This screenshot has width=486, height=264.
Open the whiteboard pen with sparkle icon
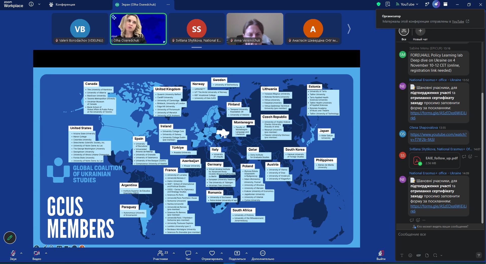[427, 4]
